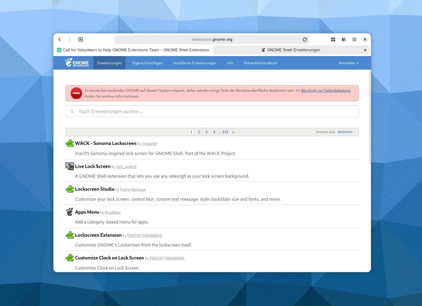422x306 pixels.
Task: Click Customize Clock on Lock Screen icon
Action: [70, 258]
